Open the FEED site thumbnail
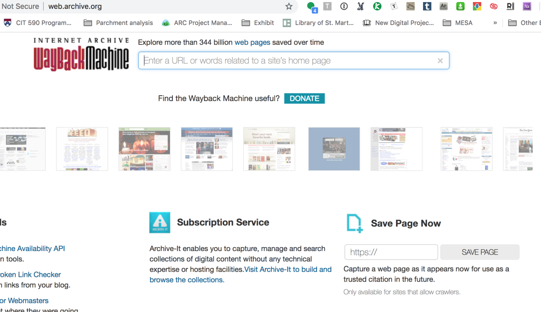Viewport: 541px width, 312px height. (82, 149)
